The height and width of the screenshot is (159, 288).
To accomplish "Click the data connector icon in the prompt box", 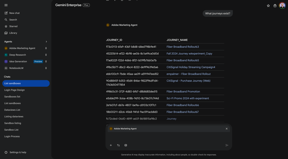I will (x=126, y=145).
